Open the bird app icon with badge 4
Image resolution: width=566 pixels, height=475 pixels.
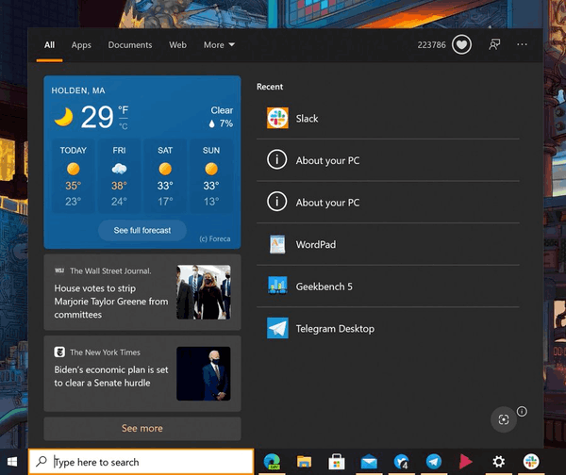(401, 462)
